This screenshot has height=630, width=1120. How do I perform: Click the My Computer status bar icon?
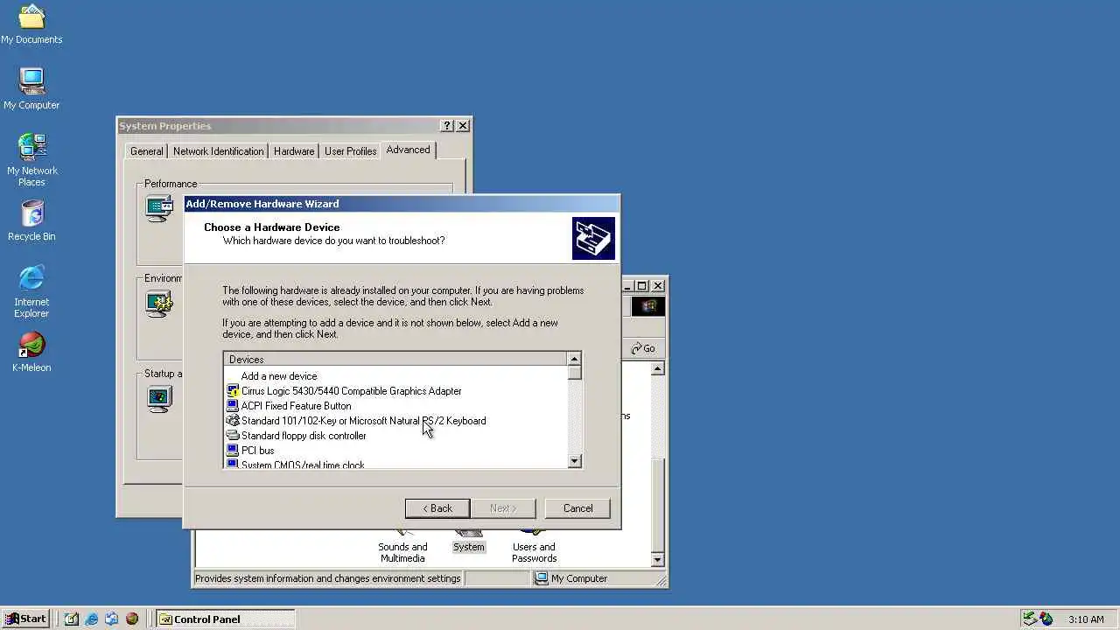pyautogui.click(x=542, y=578)
